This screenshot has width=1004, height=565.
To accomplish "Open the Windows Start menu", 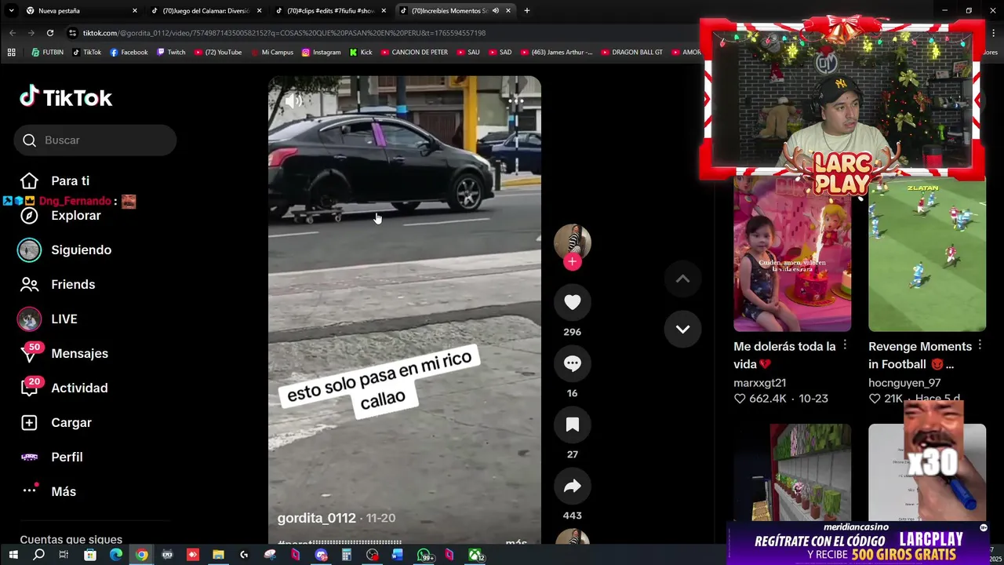I will point(13,555).
